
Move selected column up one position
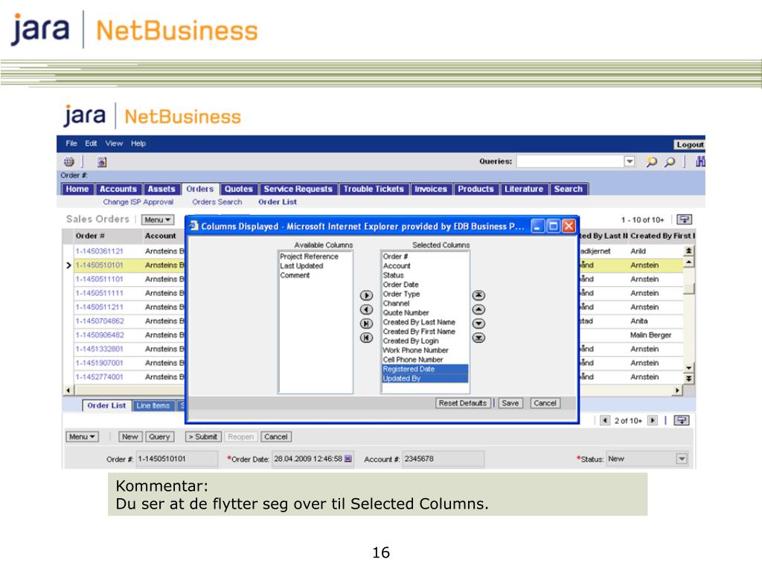(478, 309)
